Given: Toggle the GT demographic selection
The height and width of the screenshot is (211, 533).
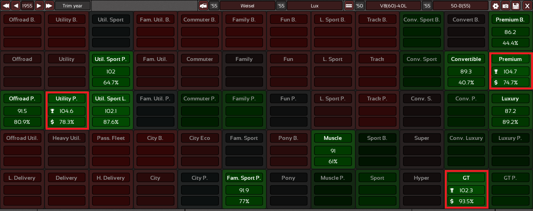Looking at the screenshot, I should [466, 178].
